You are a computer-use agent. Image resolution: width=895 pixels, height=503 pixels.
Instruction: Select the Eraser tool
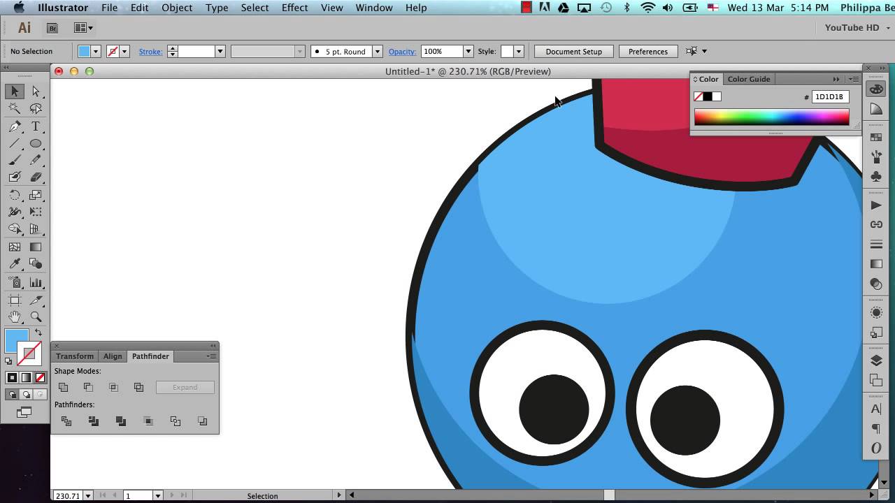[36, 177]
